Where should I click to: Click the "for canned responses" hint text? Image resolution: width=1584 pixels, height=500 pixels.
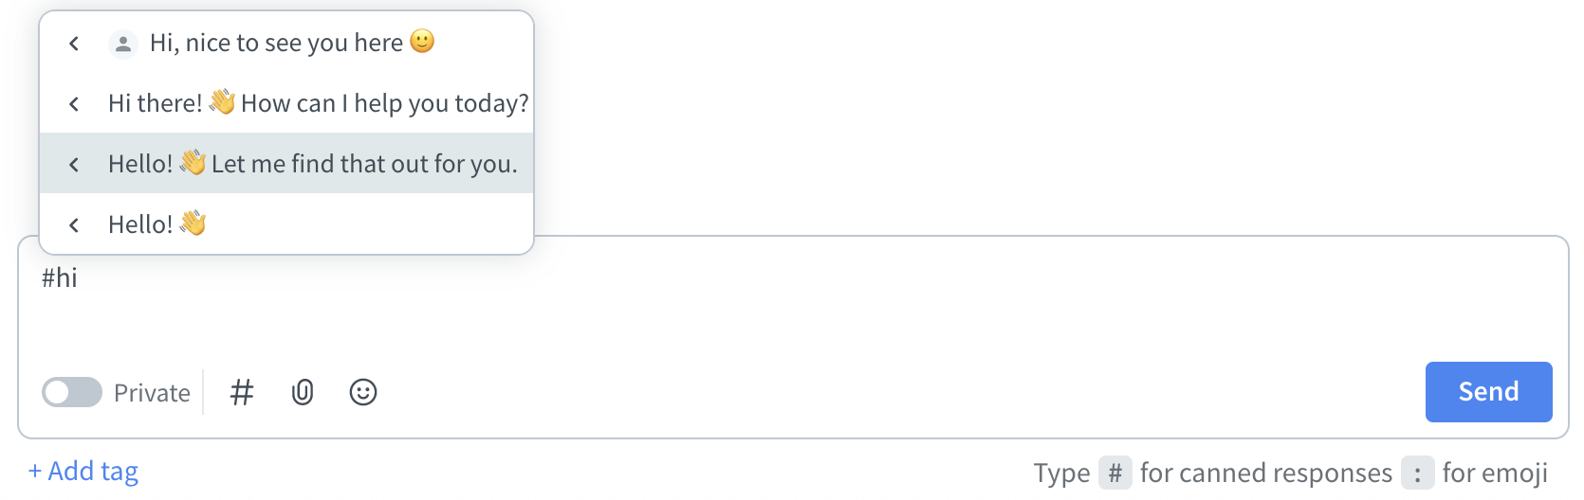pos(1265,473)
